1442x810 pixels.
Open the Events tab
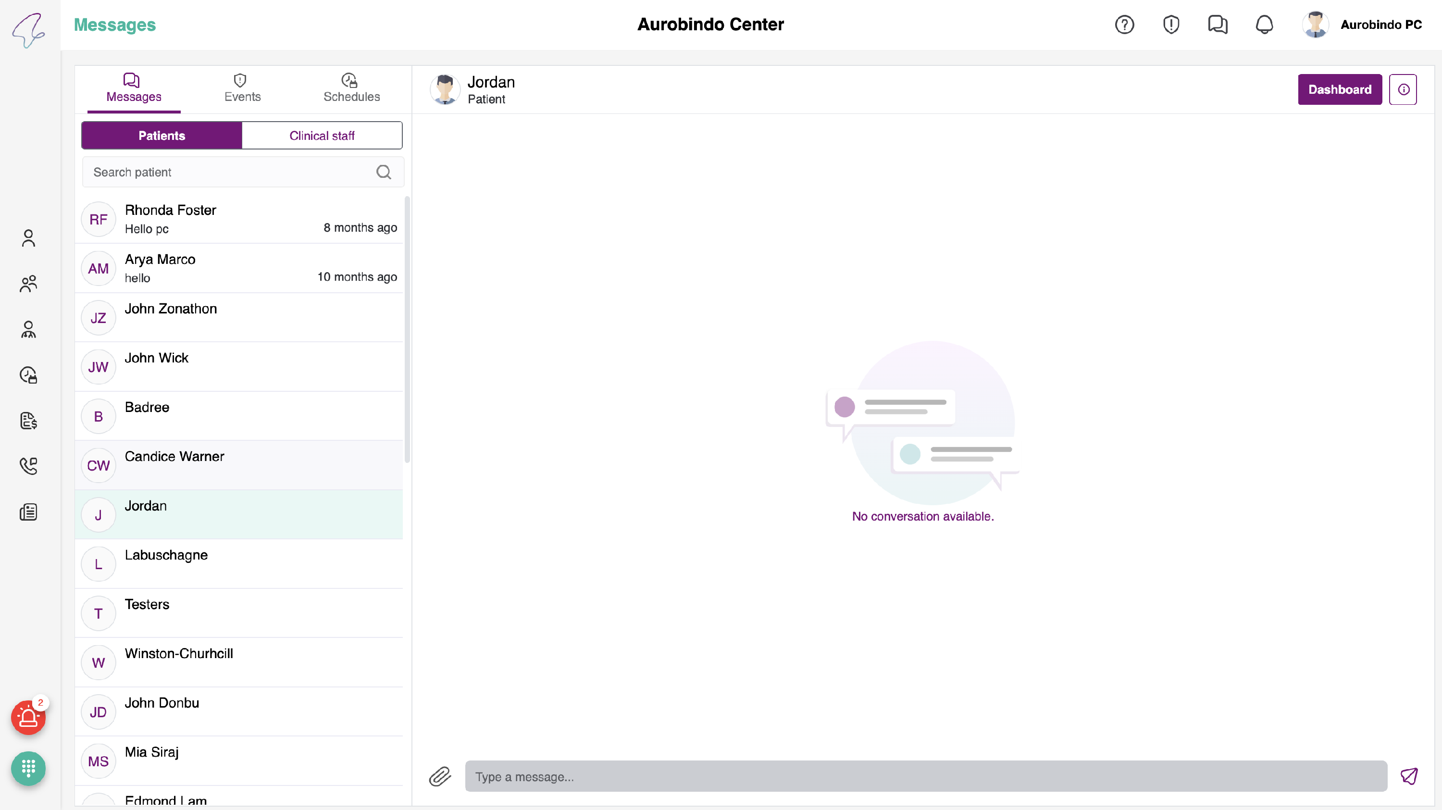click(x=242, y=88)
